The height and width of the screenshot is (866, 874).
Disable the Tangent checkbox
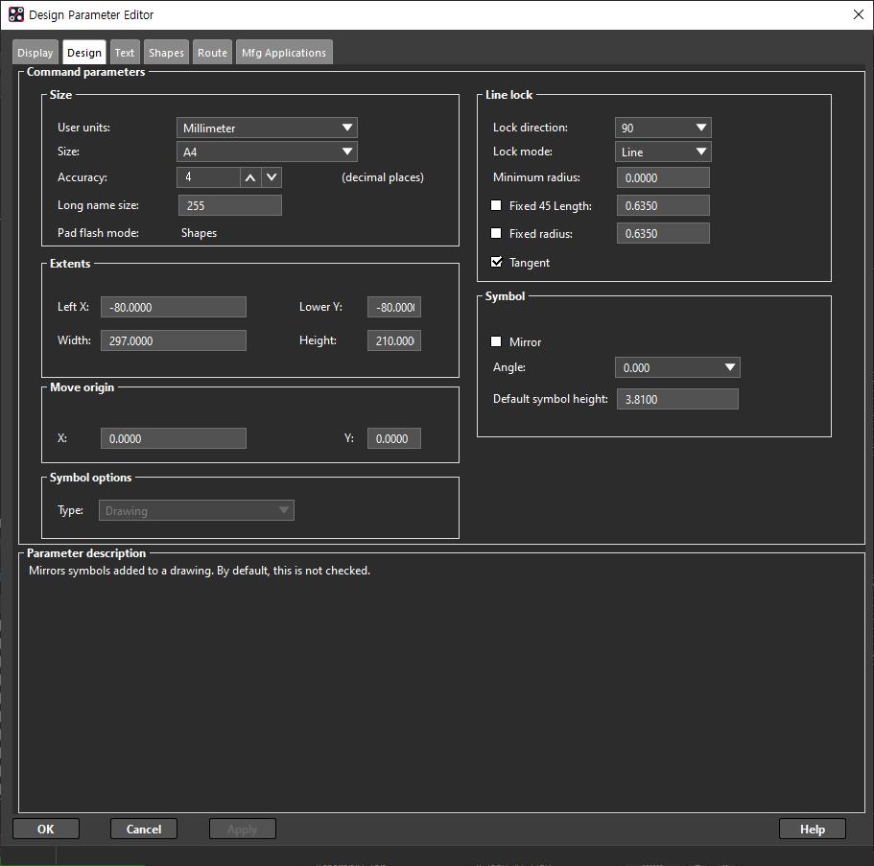[x=495, y=261]
